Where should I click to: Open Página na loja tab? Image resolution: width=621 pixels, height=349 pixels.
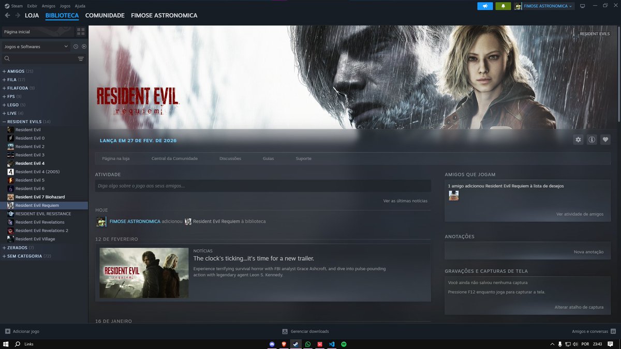coord(116,158)
